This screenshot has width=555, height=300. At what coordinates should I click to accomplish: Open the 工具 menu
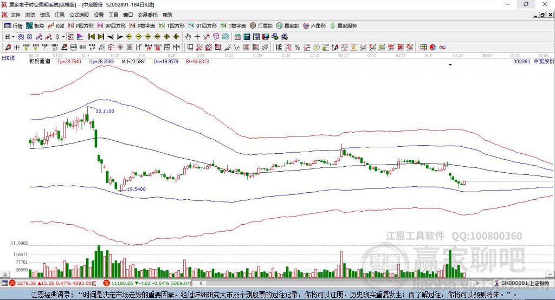coord(113,15)
